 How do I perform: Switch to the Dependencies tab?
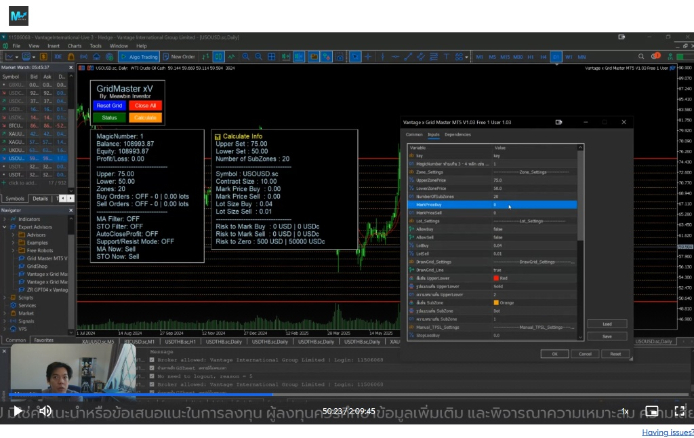click(457, 135)
